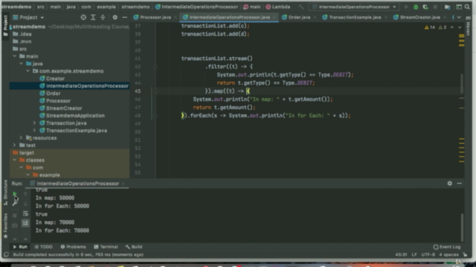Click the editor vertical scrollbar
Image resolution: width=476 pixels, height=267 pixels.
click(461, 83)
